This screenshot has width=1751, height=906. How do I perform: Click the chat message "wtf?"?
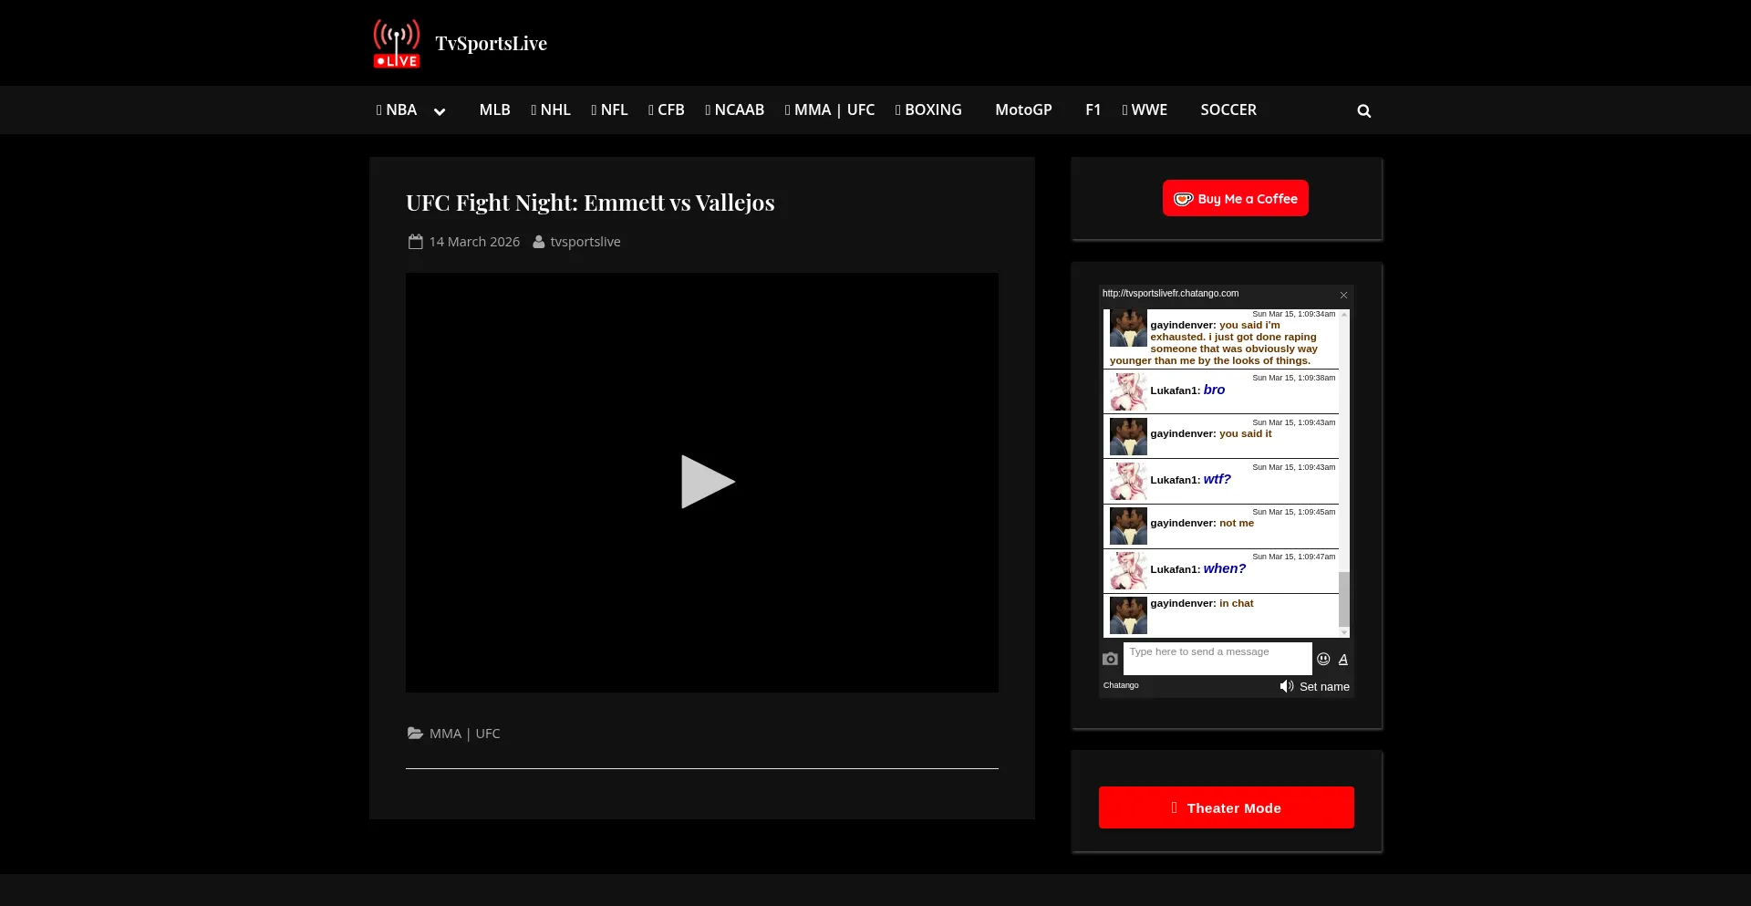click(x=1217, y=479)
